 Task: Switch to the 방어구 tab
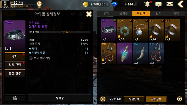124,14
